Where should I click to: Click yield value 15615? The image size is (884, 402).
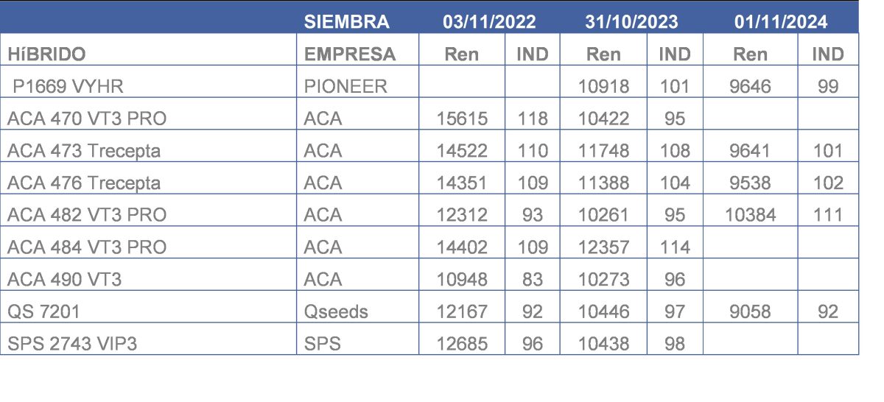click(x=462, y=119)
